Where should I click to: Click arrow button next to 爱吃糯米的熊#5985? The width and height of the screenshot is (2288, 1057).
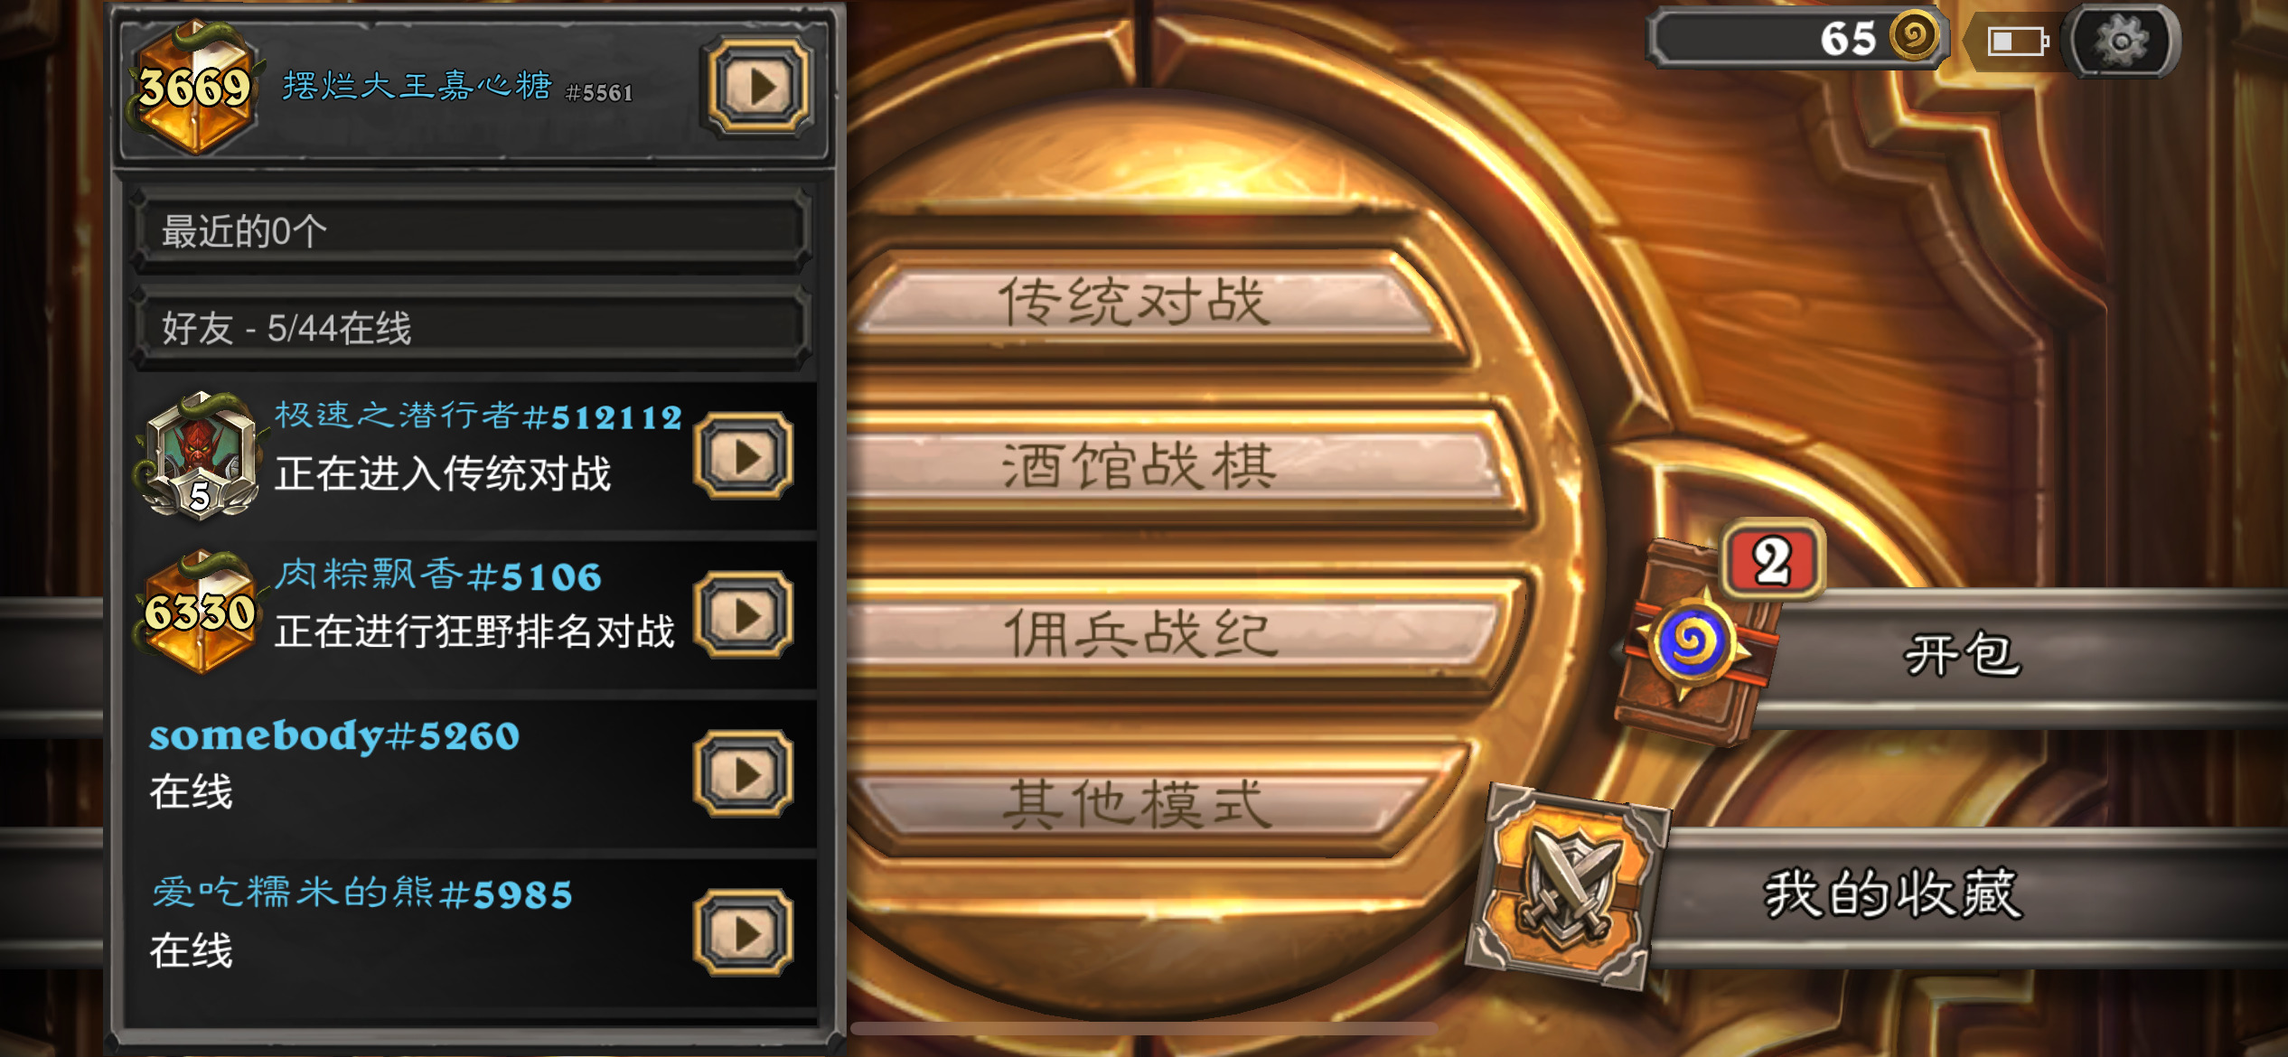tap(744, 933)
